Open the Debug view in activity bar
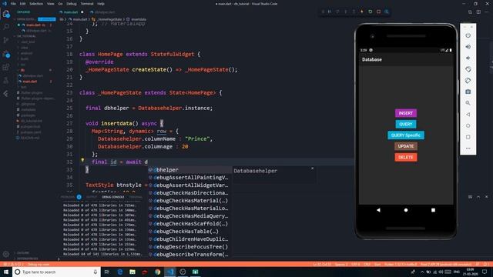This screenshot has height=277, width=493. click(x=6, y=54)
